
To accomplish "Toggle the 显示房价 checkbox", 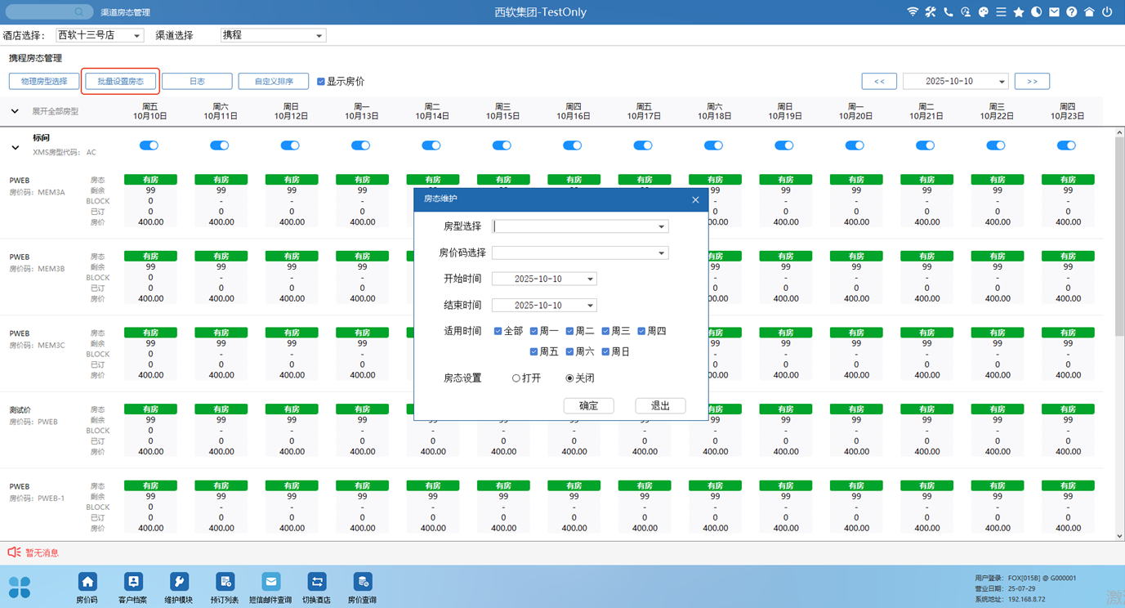I will point(321,82).
